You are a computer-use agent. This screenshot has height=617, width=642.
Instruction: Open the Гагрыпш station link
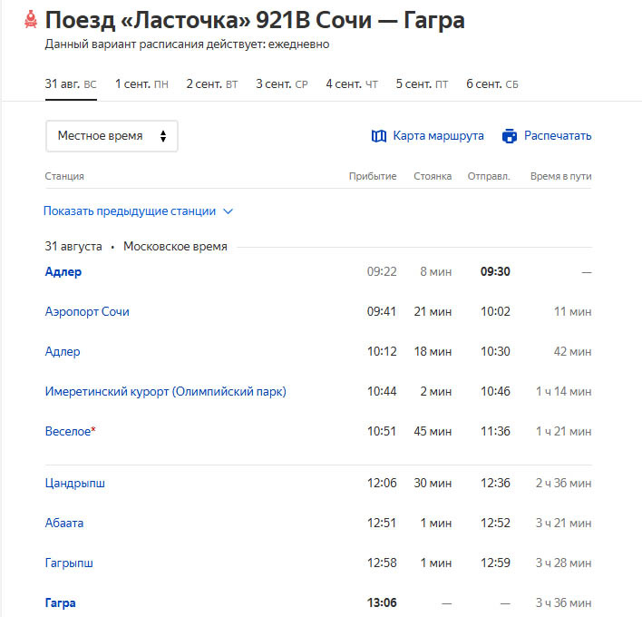(69, 563)
